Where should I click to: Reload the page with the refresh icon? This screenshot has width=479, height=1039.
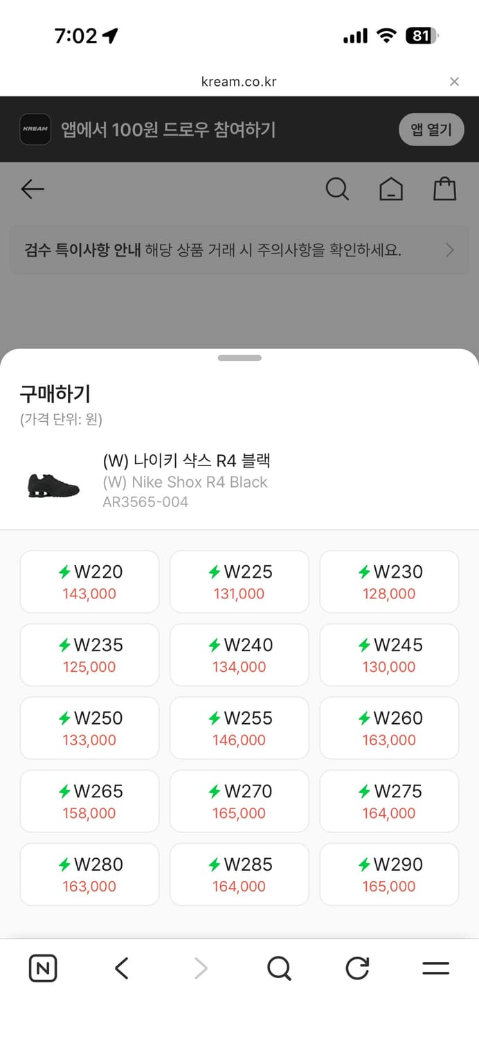[x=356, y=968]
